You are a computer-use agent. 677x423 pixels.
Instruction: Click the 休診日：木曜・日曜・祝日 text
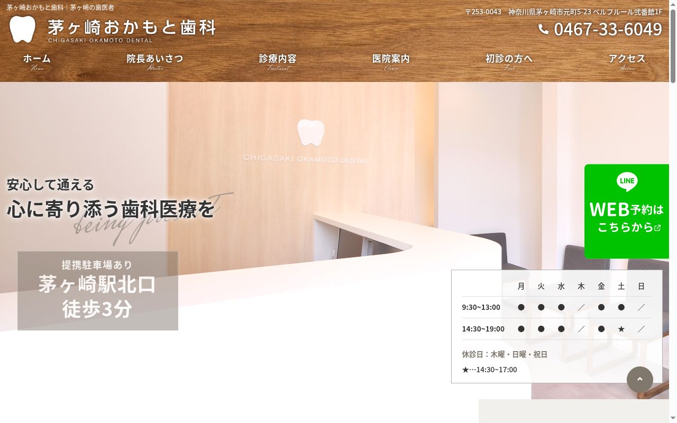tap(505, 354)
